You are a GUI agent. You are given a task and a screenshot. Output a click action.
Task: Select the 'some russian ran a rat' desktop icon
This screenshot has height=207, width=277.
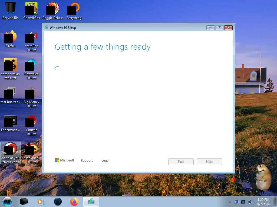click(11, 69)
